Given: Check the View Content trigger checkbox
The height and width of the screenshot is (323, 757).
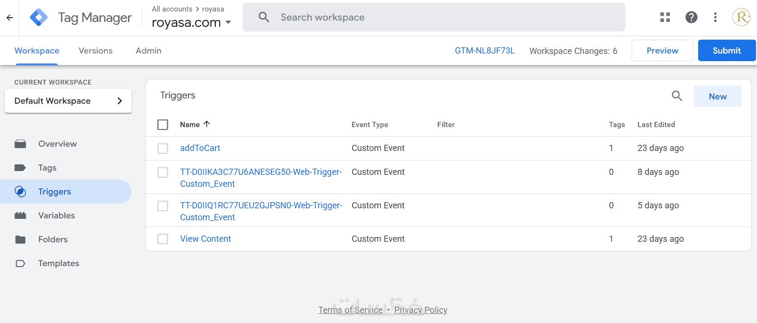Looking at the screenshot, I should 163,239.
